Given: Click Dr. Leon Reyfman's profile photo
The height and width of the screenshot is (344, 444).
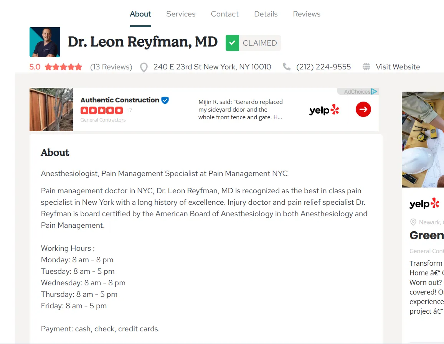Looking at the screenshot, I should click(45, 42).
